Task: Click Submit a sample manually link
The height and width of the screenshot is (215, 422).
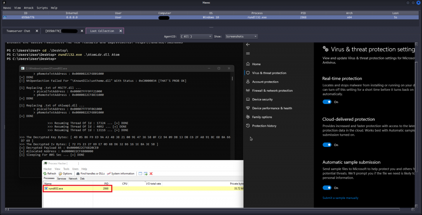Action: [x=340, y=198]
